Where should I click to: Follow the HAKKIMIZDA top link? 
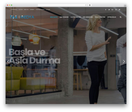(13, 10)
